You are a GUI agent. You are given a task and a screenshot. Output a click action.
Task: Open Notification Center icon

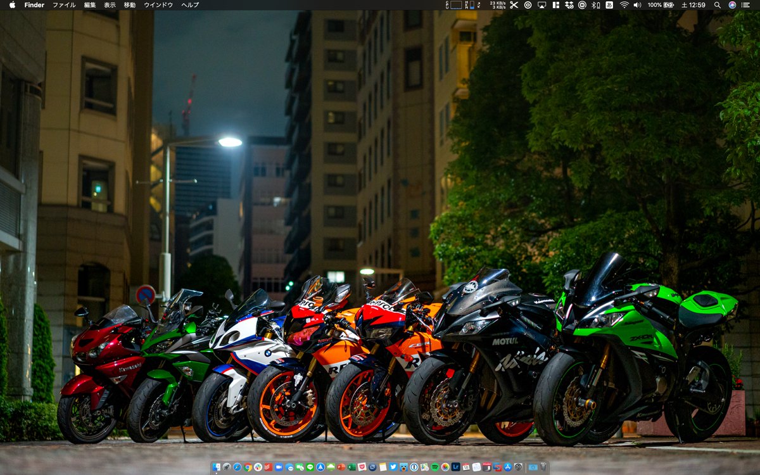tap(745, 4)
